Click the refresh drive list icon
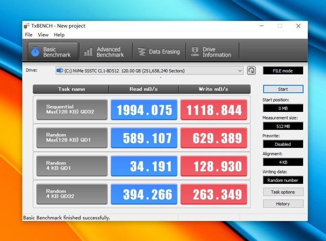Screen dimensions: 326x241 (251, 71)
